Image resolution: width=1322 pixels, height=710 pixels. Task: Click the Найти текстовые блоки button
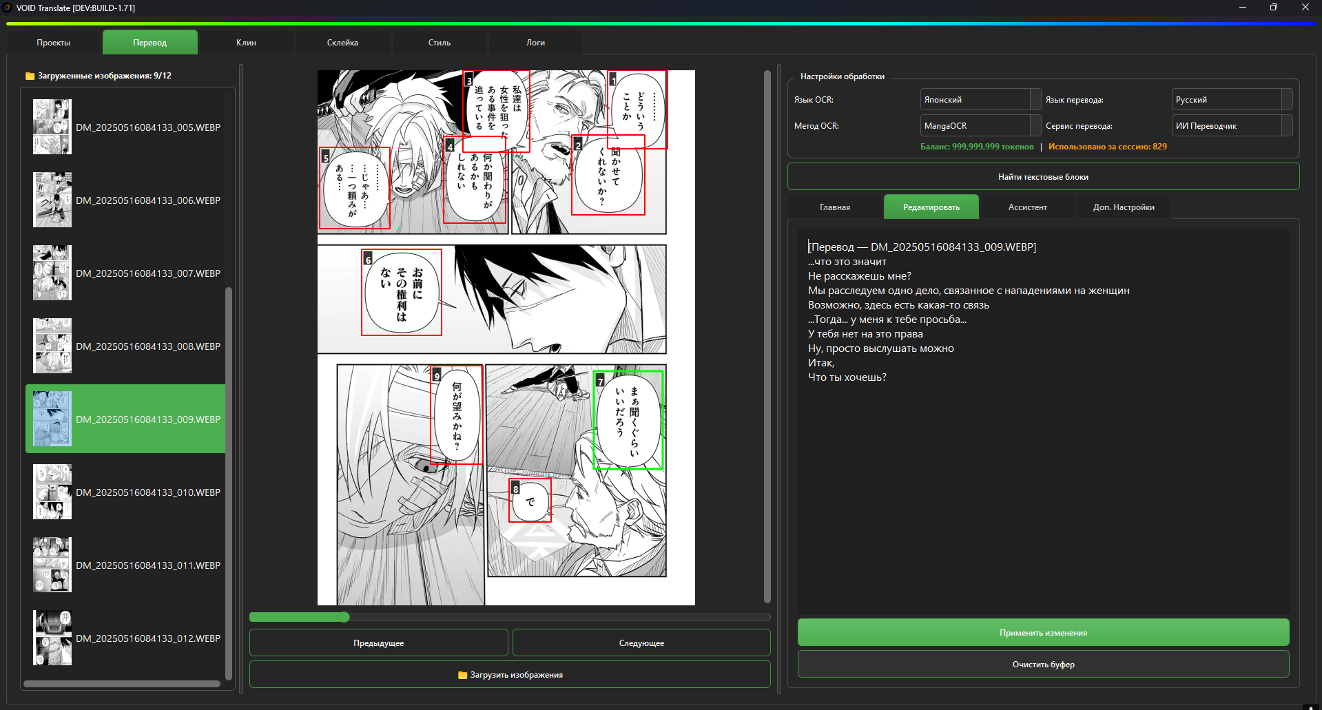(x=1043, y=177)
